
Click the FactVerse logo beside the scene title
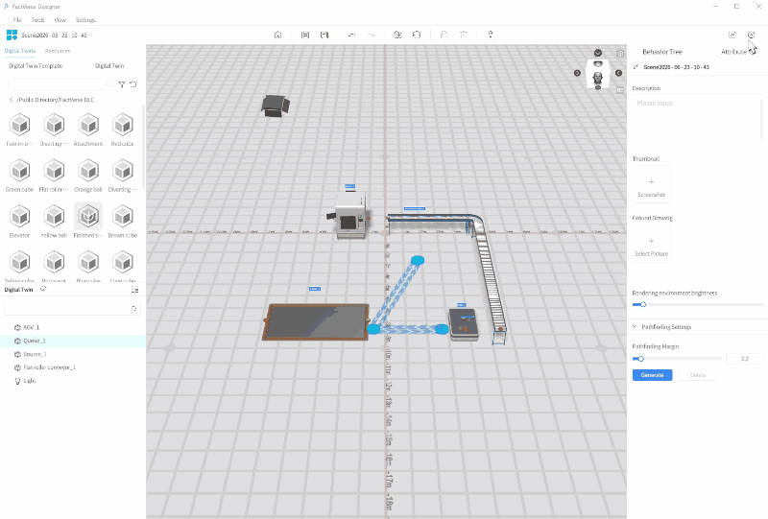click(12, 35)
